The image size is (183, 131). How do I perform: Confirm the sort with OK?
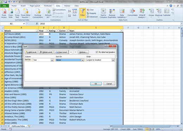click(x=96, y=84)
